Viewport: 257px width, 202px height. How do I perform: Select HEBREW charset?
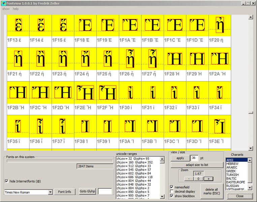(x=237, y=164)
